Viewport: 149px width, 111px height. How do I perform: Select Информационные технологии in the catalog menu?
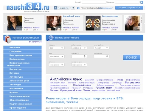pos(22,64)
